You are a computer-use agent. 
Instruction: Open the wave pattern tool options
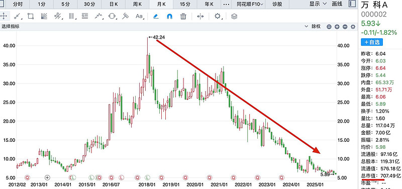[x=98, y=17]
